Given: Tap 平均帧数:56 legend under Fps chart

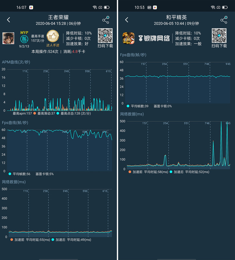Looking at the screenshot, I should tap(20, 174).
